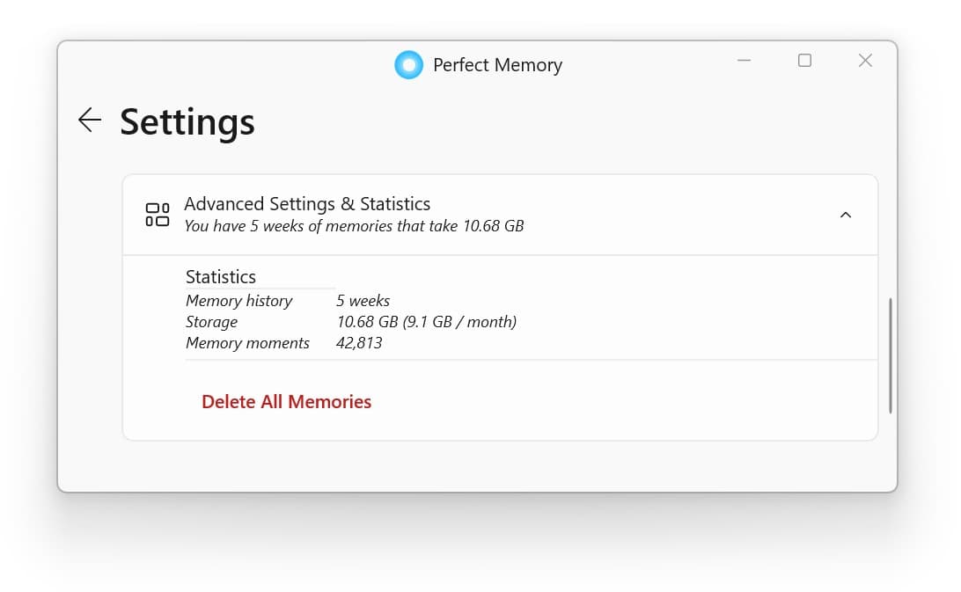This screenshot has width=961, height=592.
Task: Click the 5 weeks memory history value
Action: point(363,301)
